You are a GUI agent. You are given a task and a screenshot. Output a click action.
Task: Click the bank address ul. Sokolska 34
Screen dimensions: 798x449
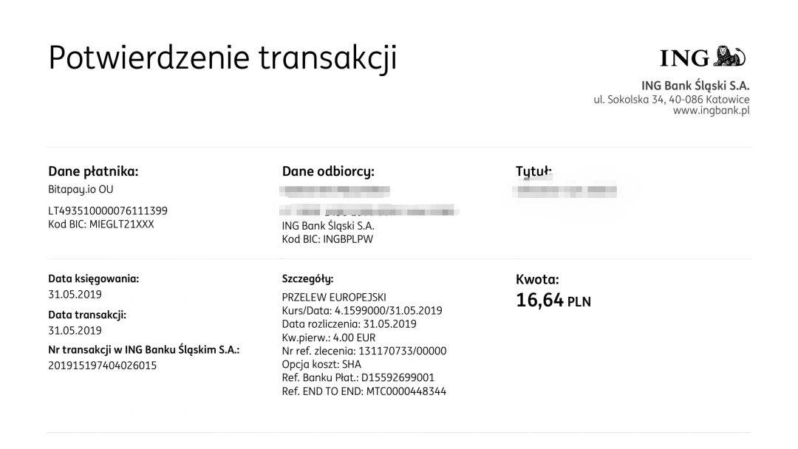tap(672, 99)
